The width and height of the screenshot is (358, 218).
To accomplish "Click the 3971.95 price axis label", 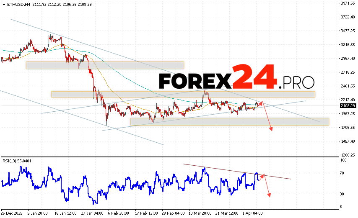I will 348,3.
